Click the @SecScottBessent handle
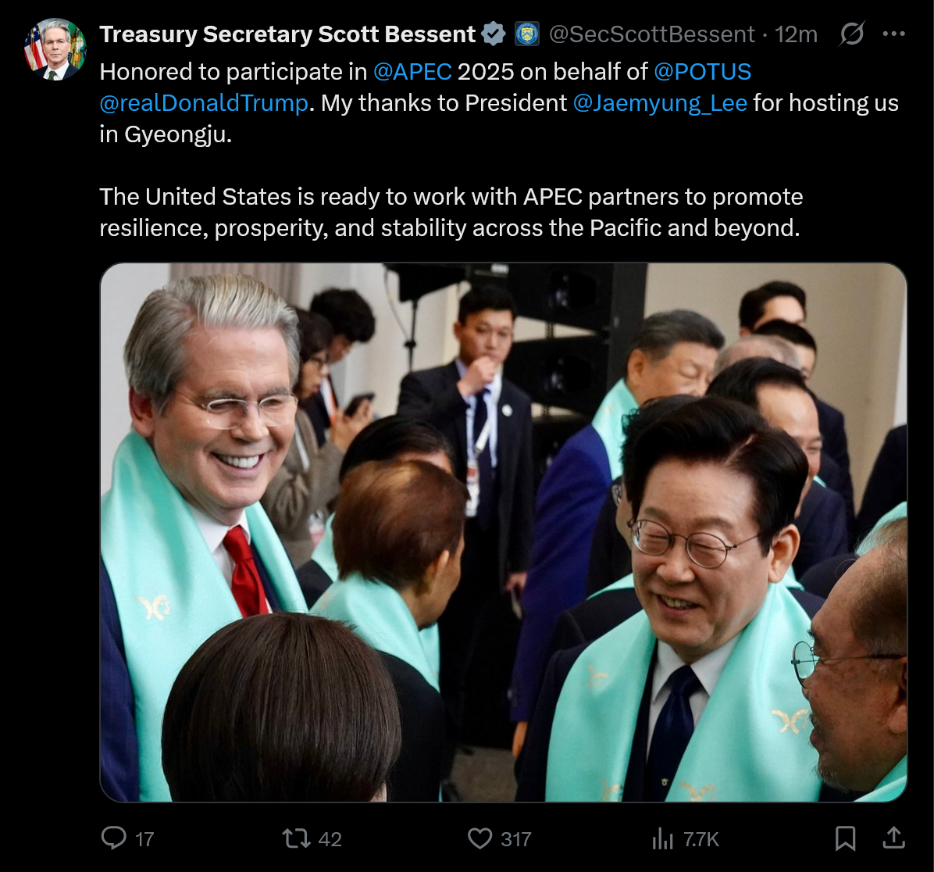Viewport: 934px width, 872px height. (x=651, y=34)
